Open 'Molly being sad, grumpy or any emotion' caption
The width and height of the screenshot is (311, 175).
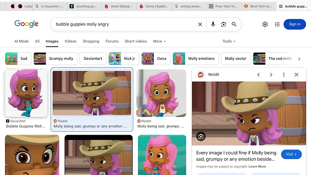pyautogui.click(x=90, y=126)
